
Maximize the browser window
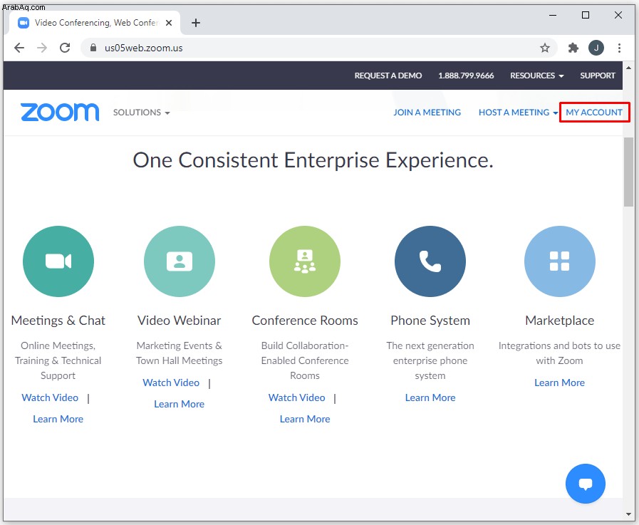[x=585, y=15]
